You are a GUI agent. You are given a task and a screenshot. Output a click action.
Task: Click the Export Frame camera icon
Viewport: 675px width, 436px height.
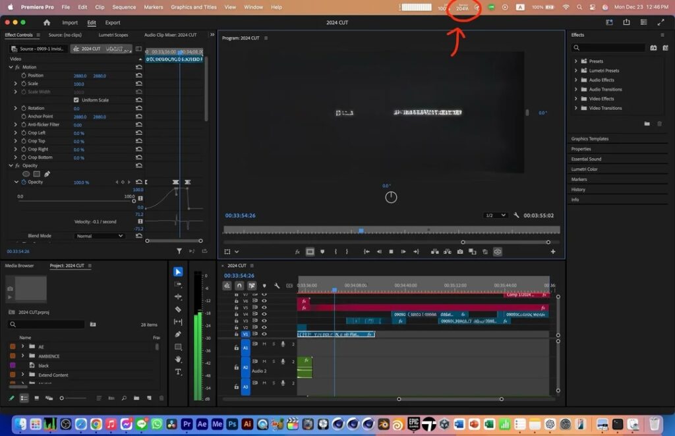(x=459, y=252)
